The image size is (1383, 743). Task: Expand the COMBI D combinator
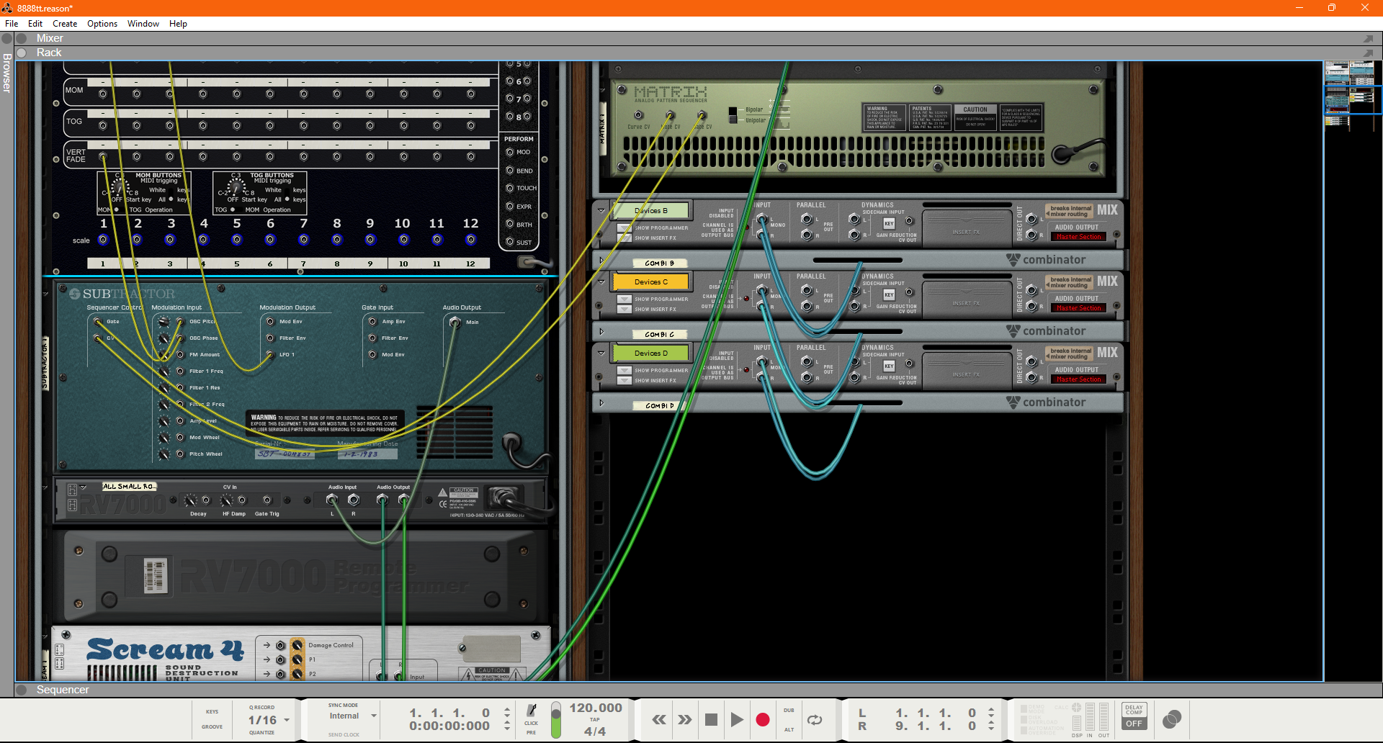click(x=601, y=403)
